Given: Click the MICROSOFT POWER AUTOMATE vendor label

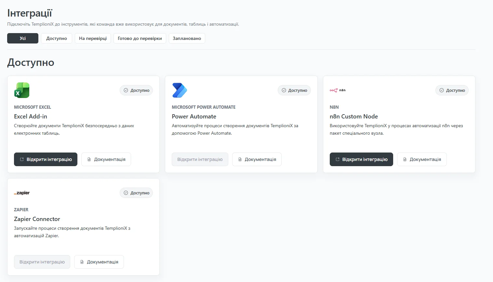Looking at the screenshot, I should point(204,107).
